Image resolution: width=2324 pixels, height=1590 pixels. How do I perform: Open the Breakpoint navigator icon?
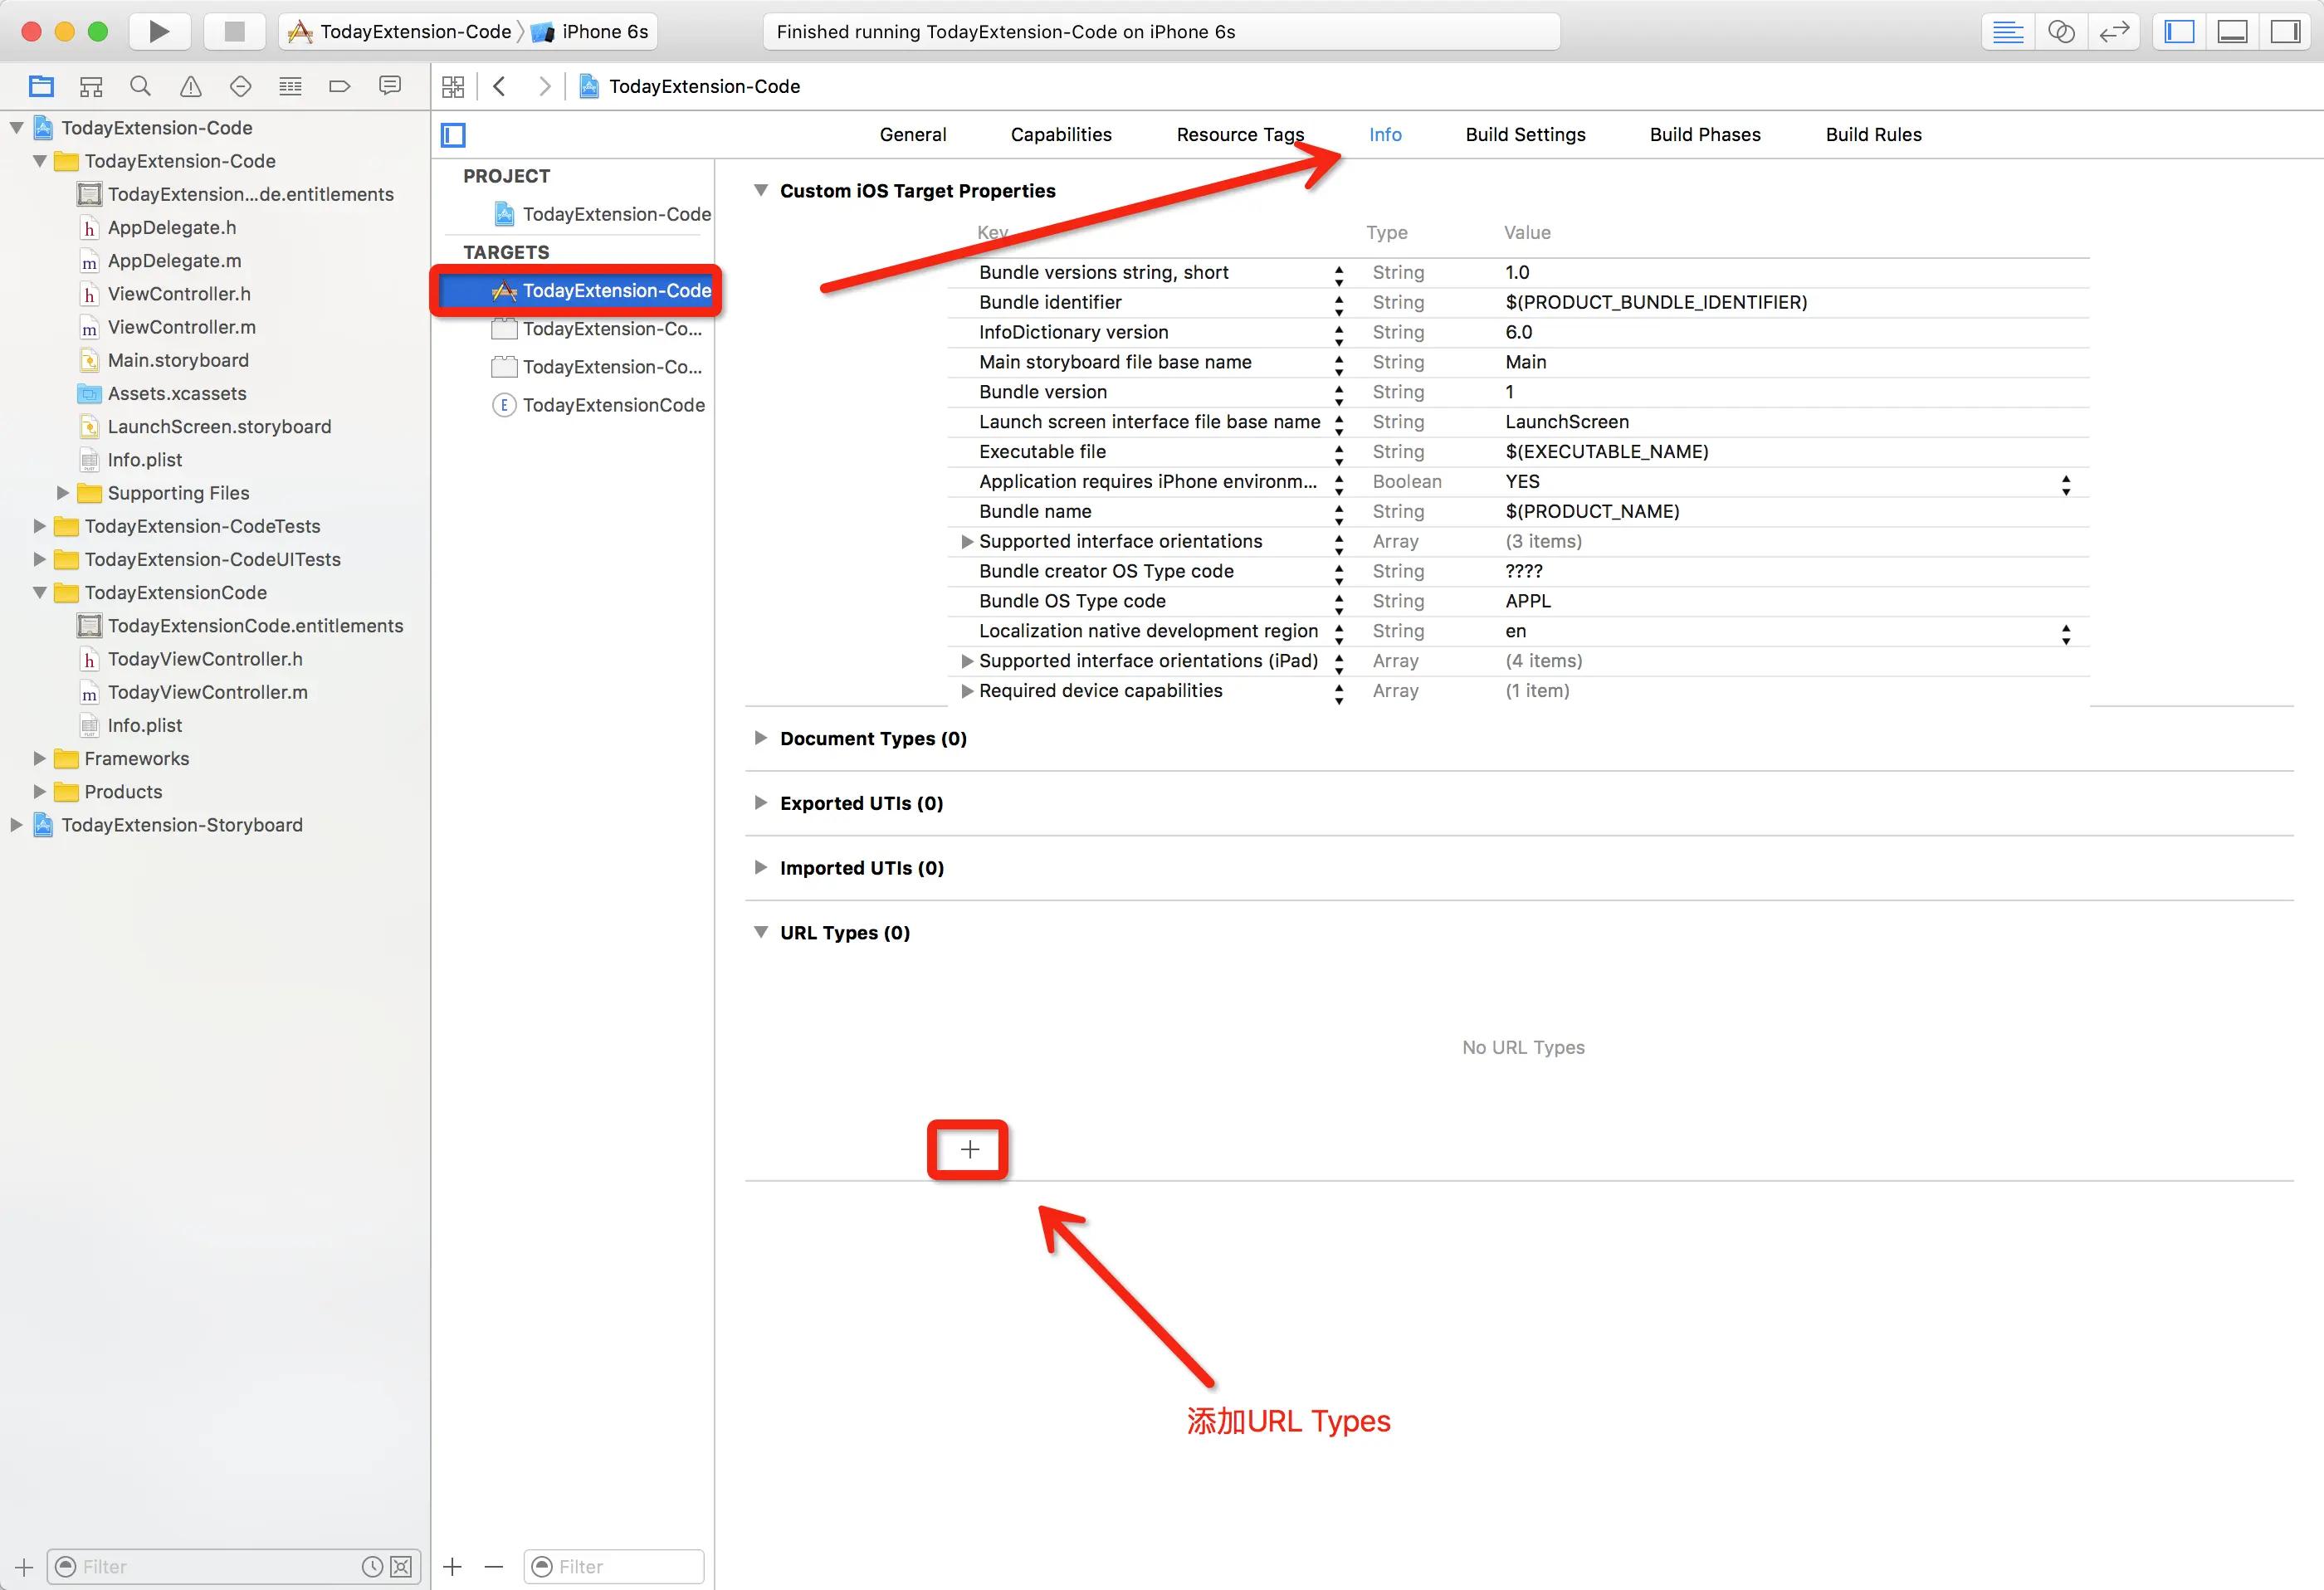(339, 86)
